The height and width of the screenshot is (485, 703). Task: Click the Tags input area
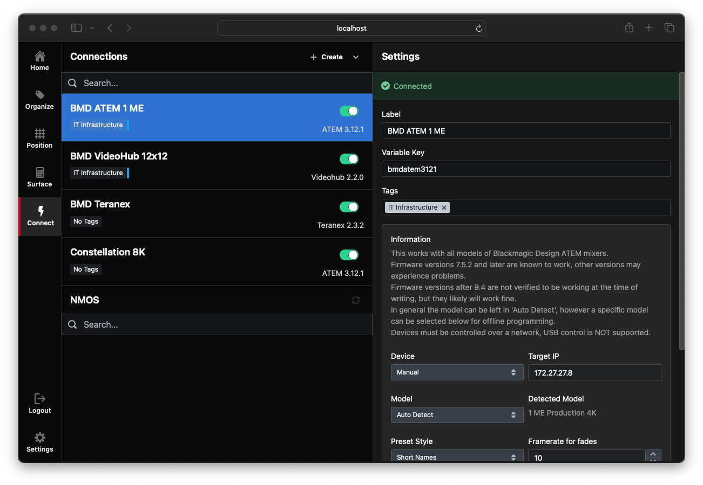pos(526,207)
